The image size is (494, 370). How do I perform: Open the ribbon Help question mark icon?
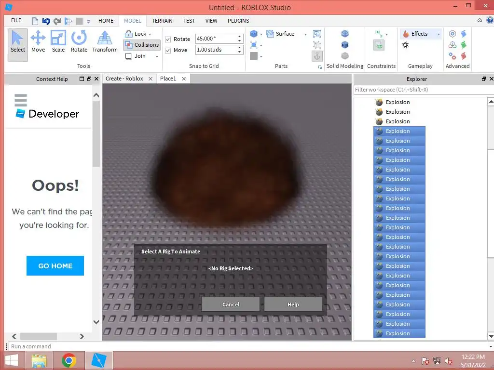click(490, 20)
